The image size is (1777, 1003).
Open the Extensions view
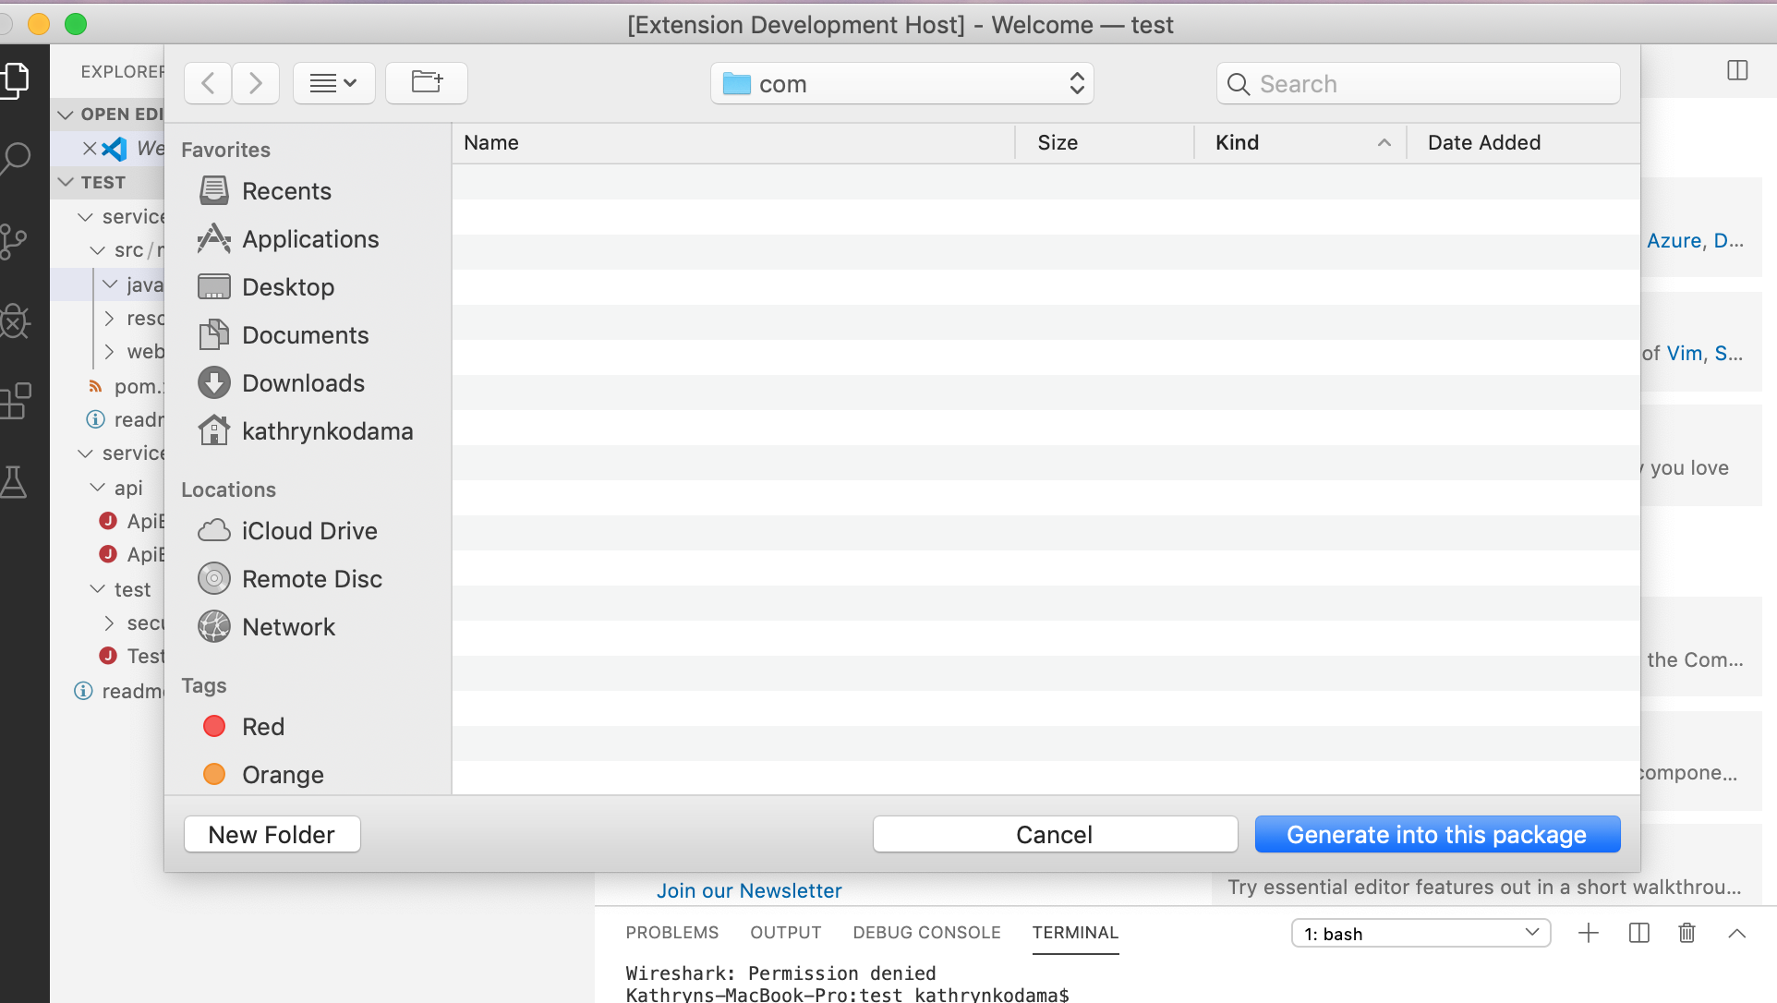(17, 400)
